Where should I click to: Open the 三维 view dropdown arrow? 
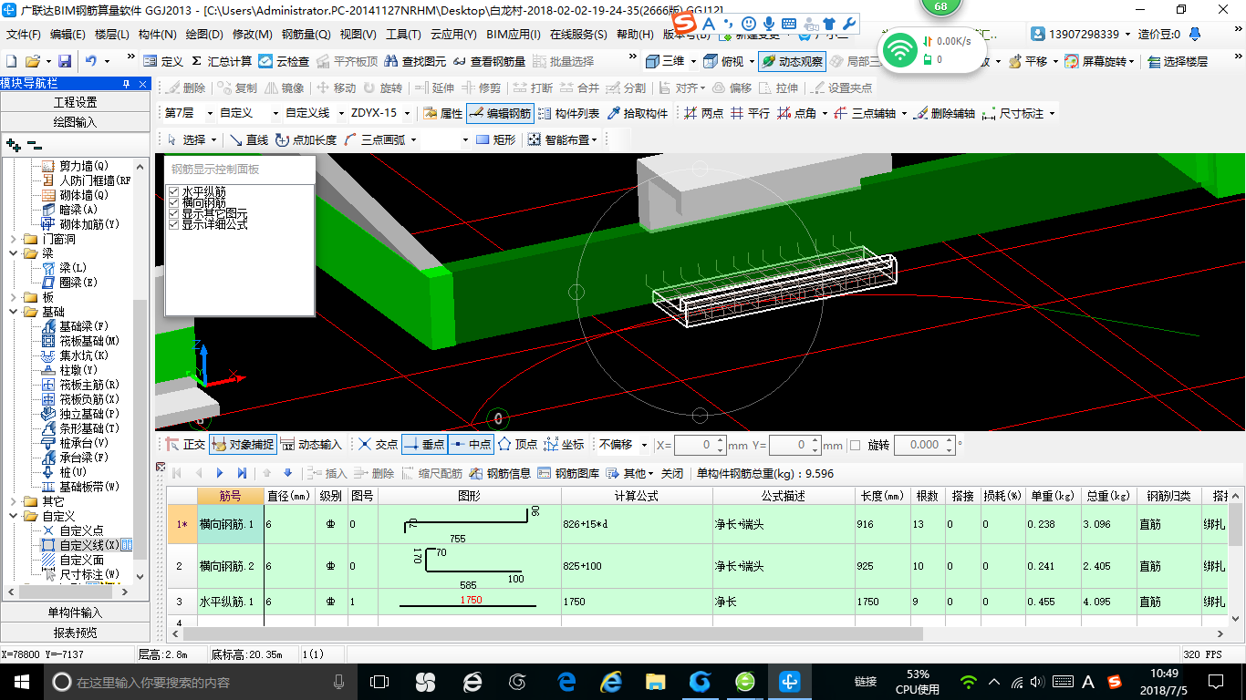pos(693,61)
